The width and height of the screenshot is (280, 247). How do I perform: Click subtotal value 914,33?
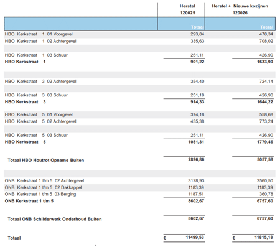coord(197,102)
